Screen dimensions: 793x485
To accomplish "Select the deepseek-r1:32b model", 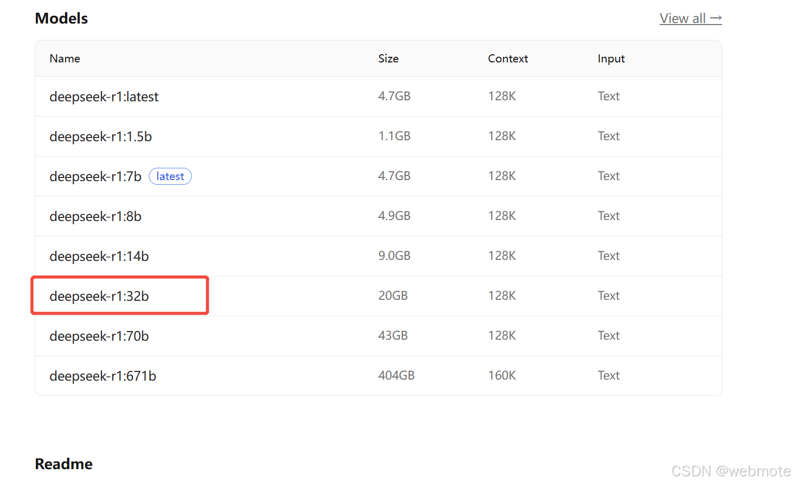I will point(99,296).
